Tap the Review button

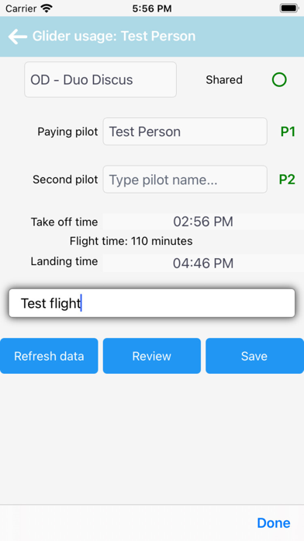pyautogui.click(x=152, y=356)
